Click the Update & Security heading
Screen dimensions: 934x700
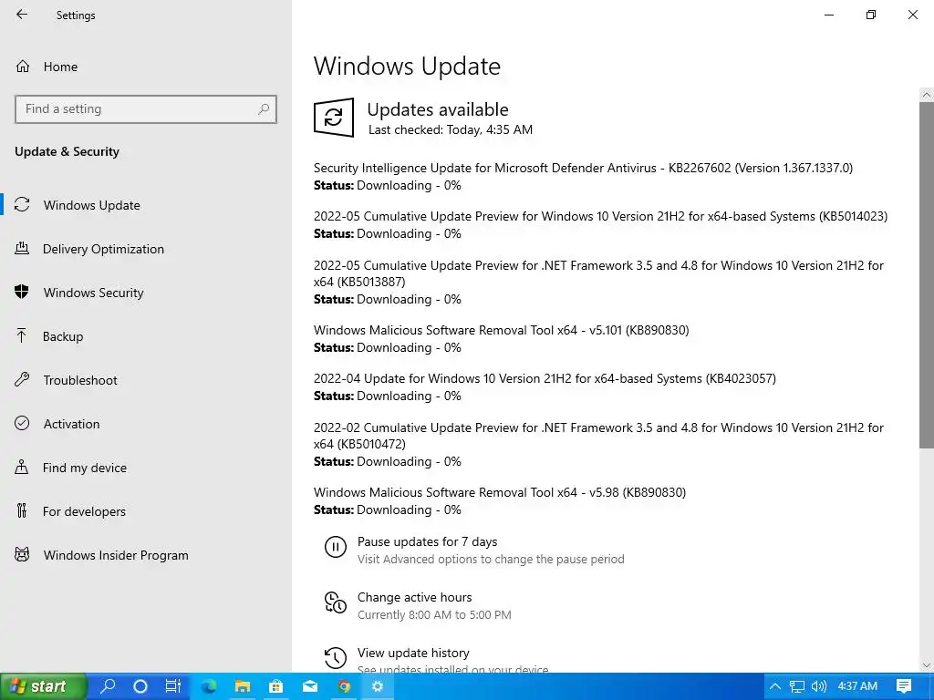tap(67, 151)
